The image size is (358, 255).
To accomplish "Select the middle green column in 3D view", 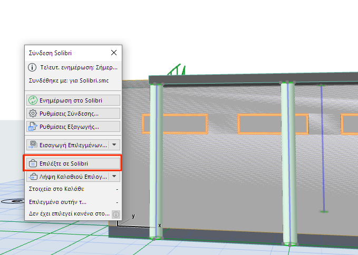I will coord(289,164).
